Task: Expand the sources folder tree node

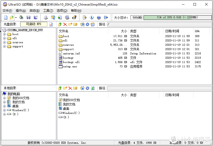Action: (x=5, y=42)
